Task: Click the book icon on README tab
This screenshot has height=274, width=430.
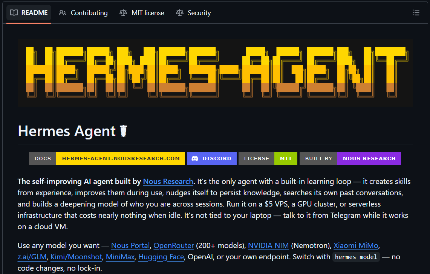Action: tap(14, 12)
